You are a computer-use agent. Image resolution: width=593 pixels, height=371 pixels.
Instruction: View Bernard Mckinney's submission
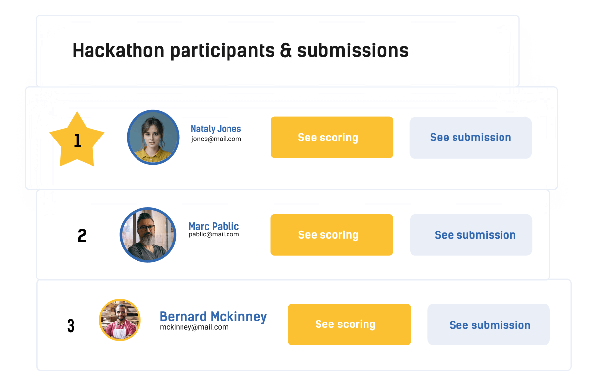(x=489, y=325)
